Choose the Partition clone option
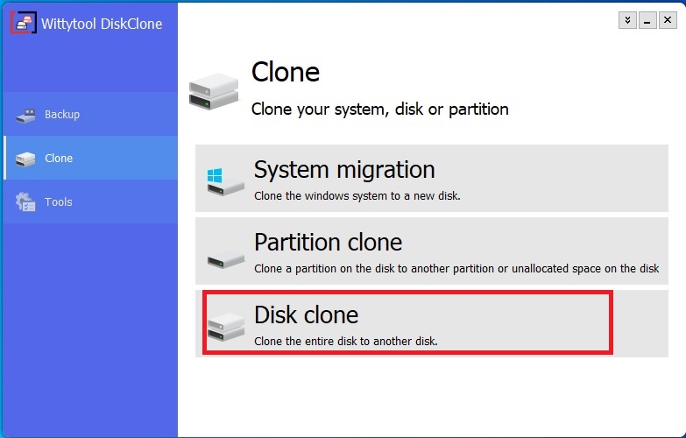The width and height of the screenshot is (686, 438). tap(432, 251)
